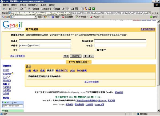
Task: Expand the Edit icon dropdown arrow
Action: (x=79, y=9)
